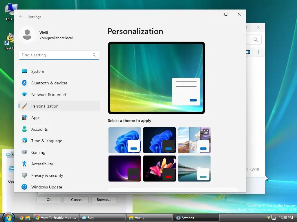Click the Privacy & security shield icon

(x=24, y=175)
